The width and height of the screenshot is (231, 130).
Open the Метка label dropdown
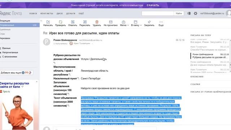pyautogui.click(x=124, y=23)
